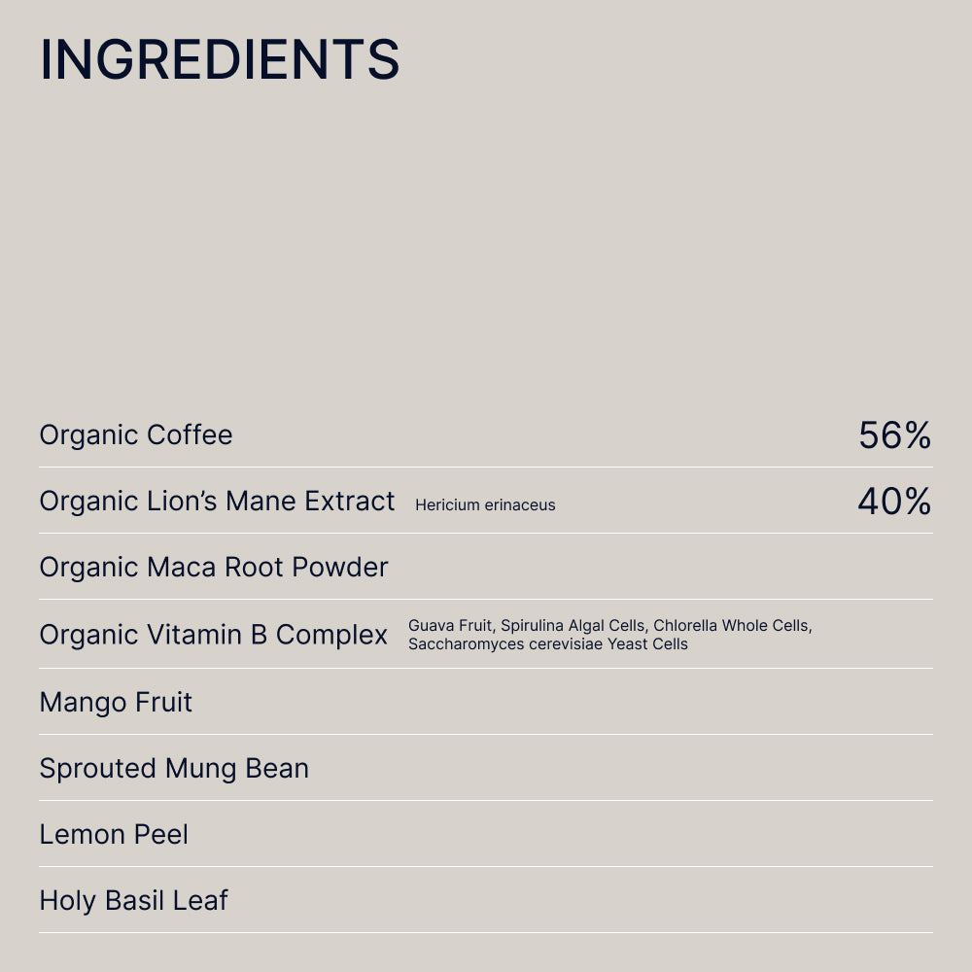Click the word Extract after Lion's Mane
Screen dimensions: 972x972
pos(350,501)
